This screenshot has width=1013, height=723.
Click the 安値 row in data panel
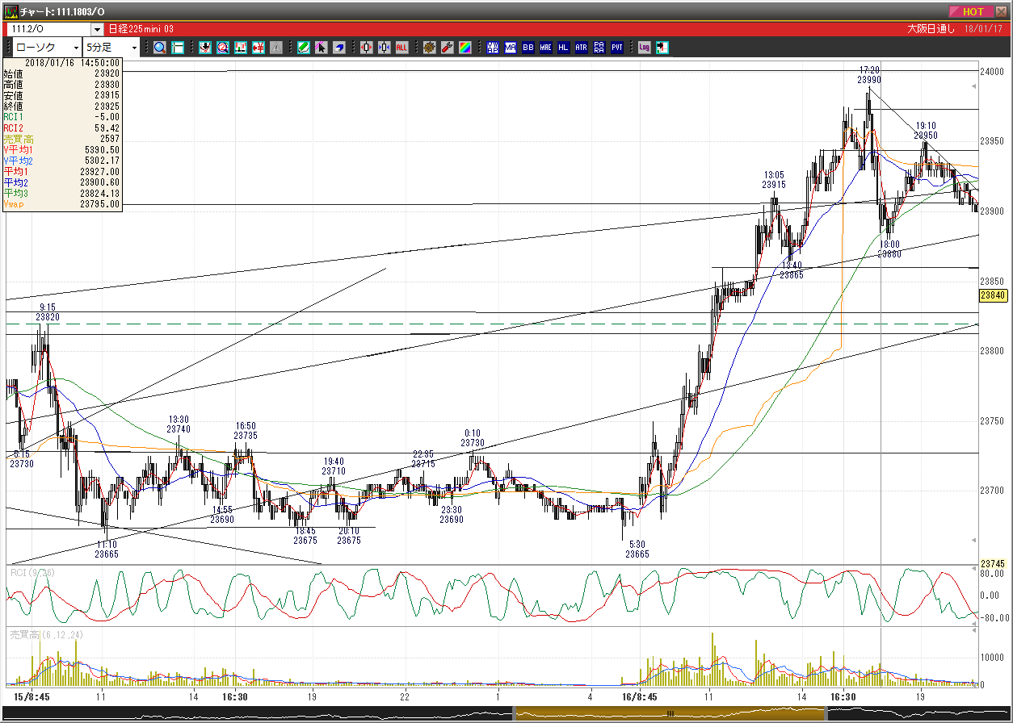[62, 95]
